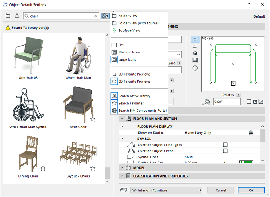Clear the chair search text
Image resolution: width=270 pixels, height=197 pixels.
click(x=95, y=16)
